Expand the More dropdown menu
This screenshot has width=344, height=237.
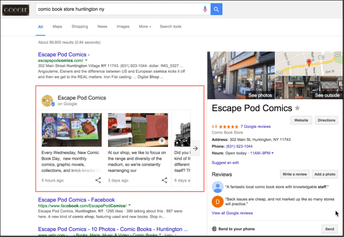[x=145, y=27]
